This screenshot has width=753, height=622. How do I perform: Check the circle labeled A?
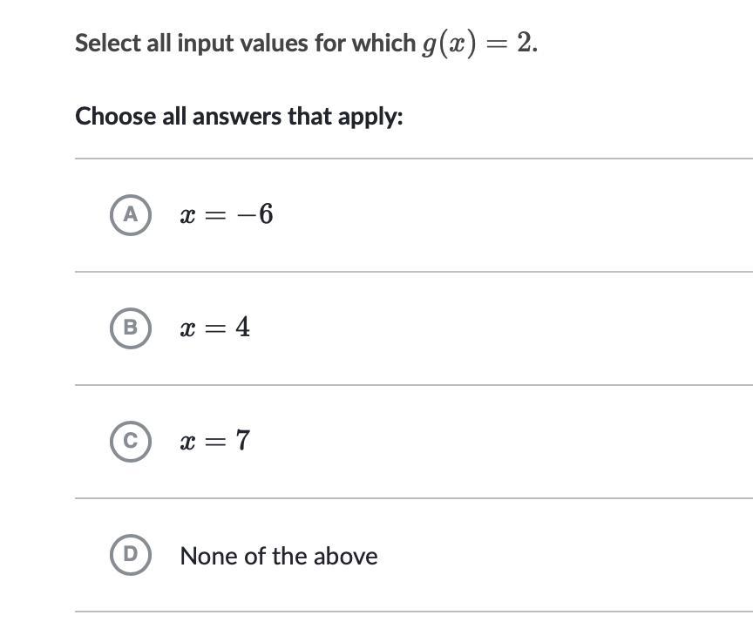click(131, 214)
